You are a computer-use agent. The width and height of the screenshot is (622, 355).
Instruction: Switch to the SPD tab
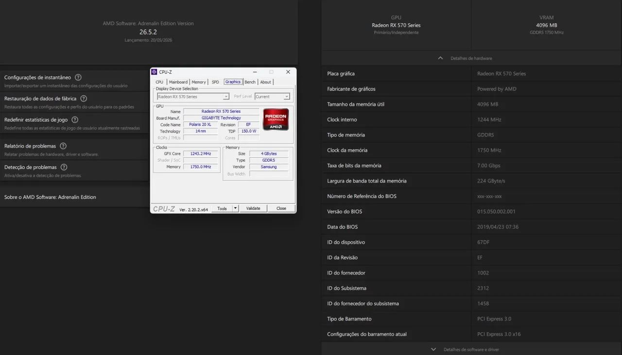tap(215, 82)
